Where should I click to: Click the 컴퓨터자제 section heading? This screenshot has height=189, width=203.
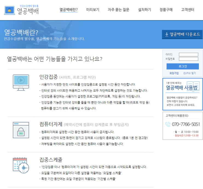(51, 124)
